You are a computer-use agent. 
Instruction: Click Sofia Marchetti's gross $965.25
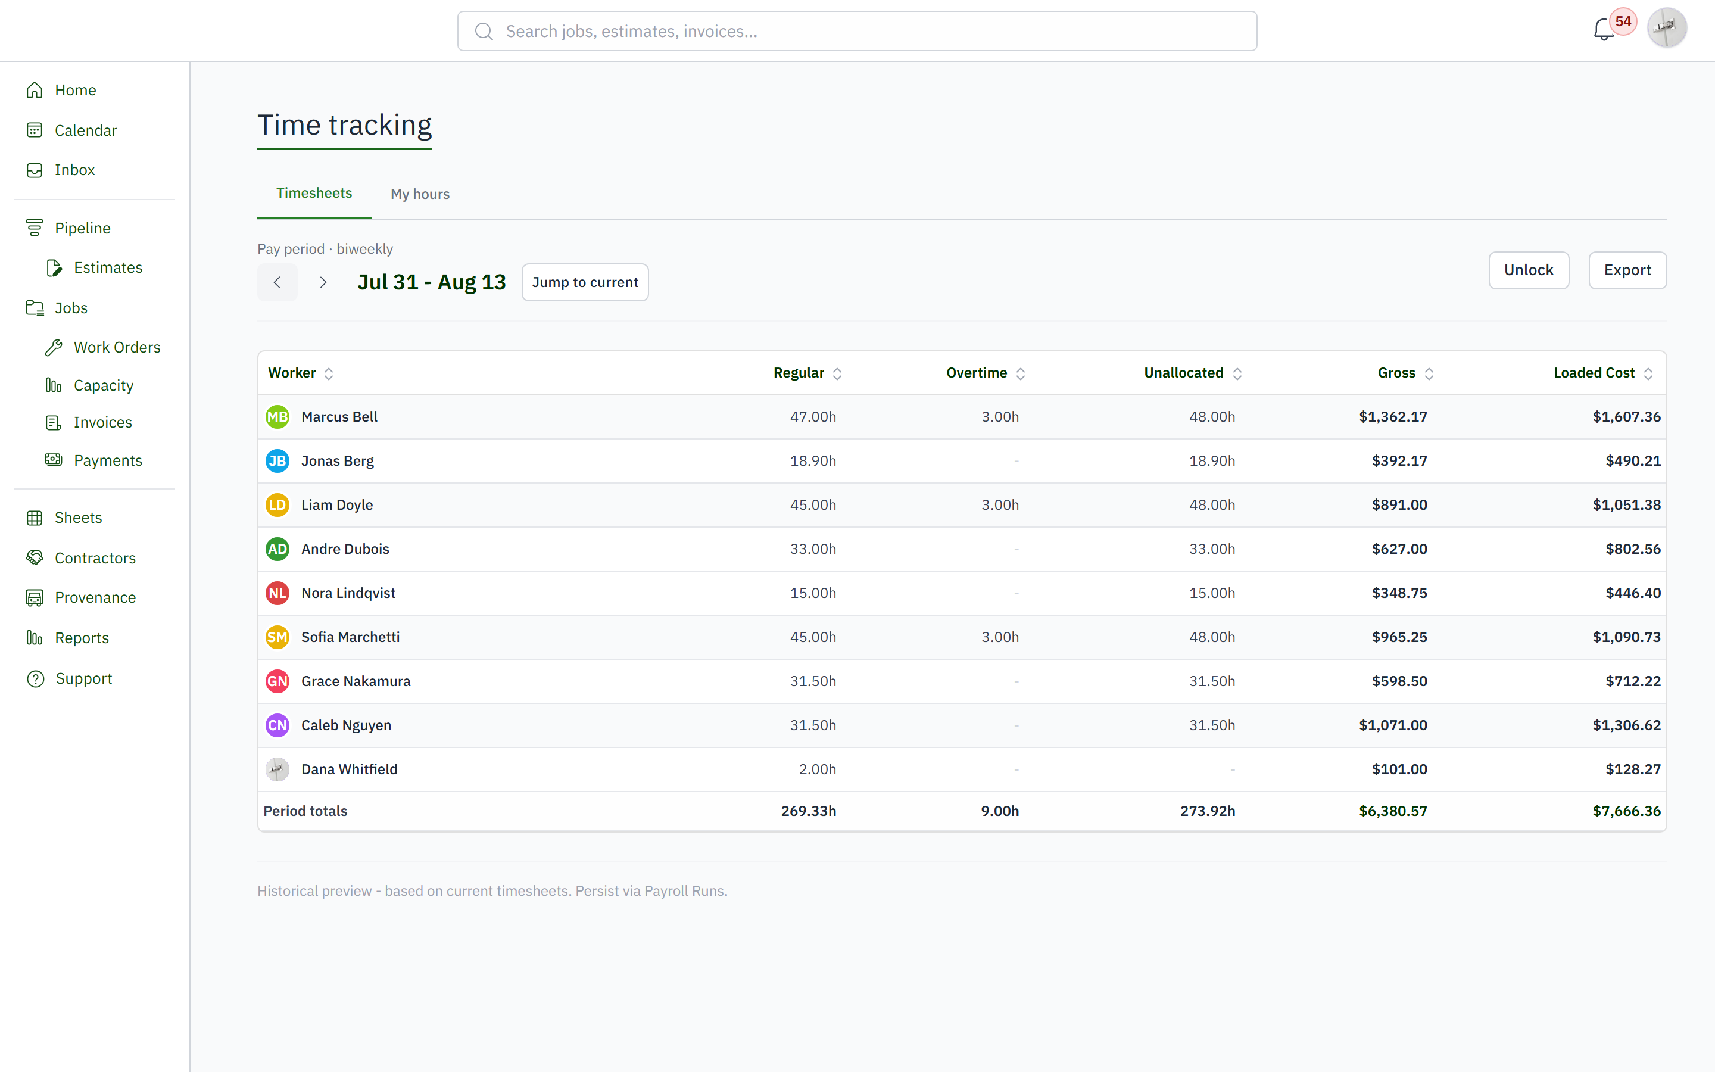click(1399, 637)
